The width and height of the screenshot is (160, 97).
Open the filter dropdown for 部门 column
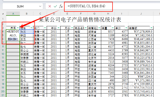[x=45, y=28]
